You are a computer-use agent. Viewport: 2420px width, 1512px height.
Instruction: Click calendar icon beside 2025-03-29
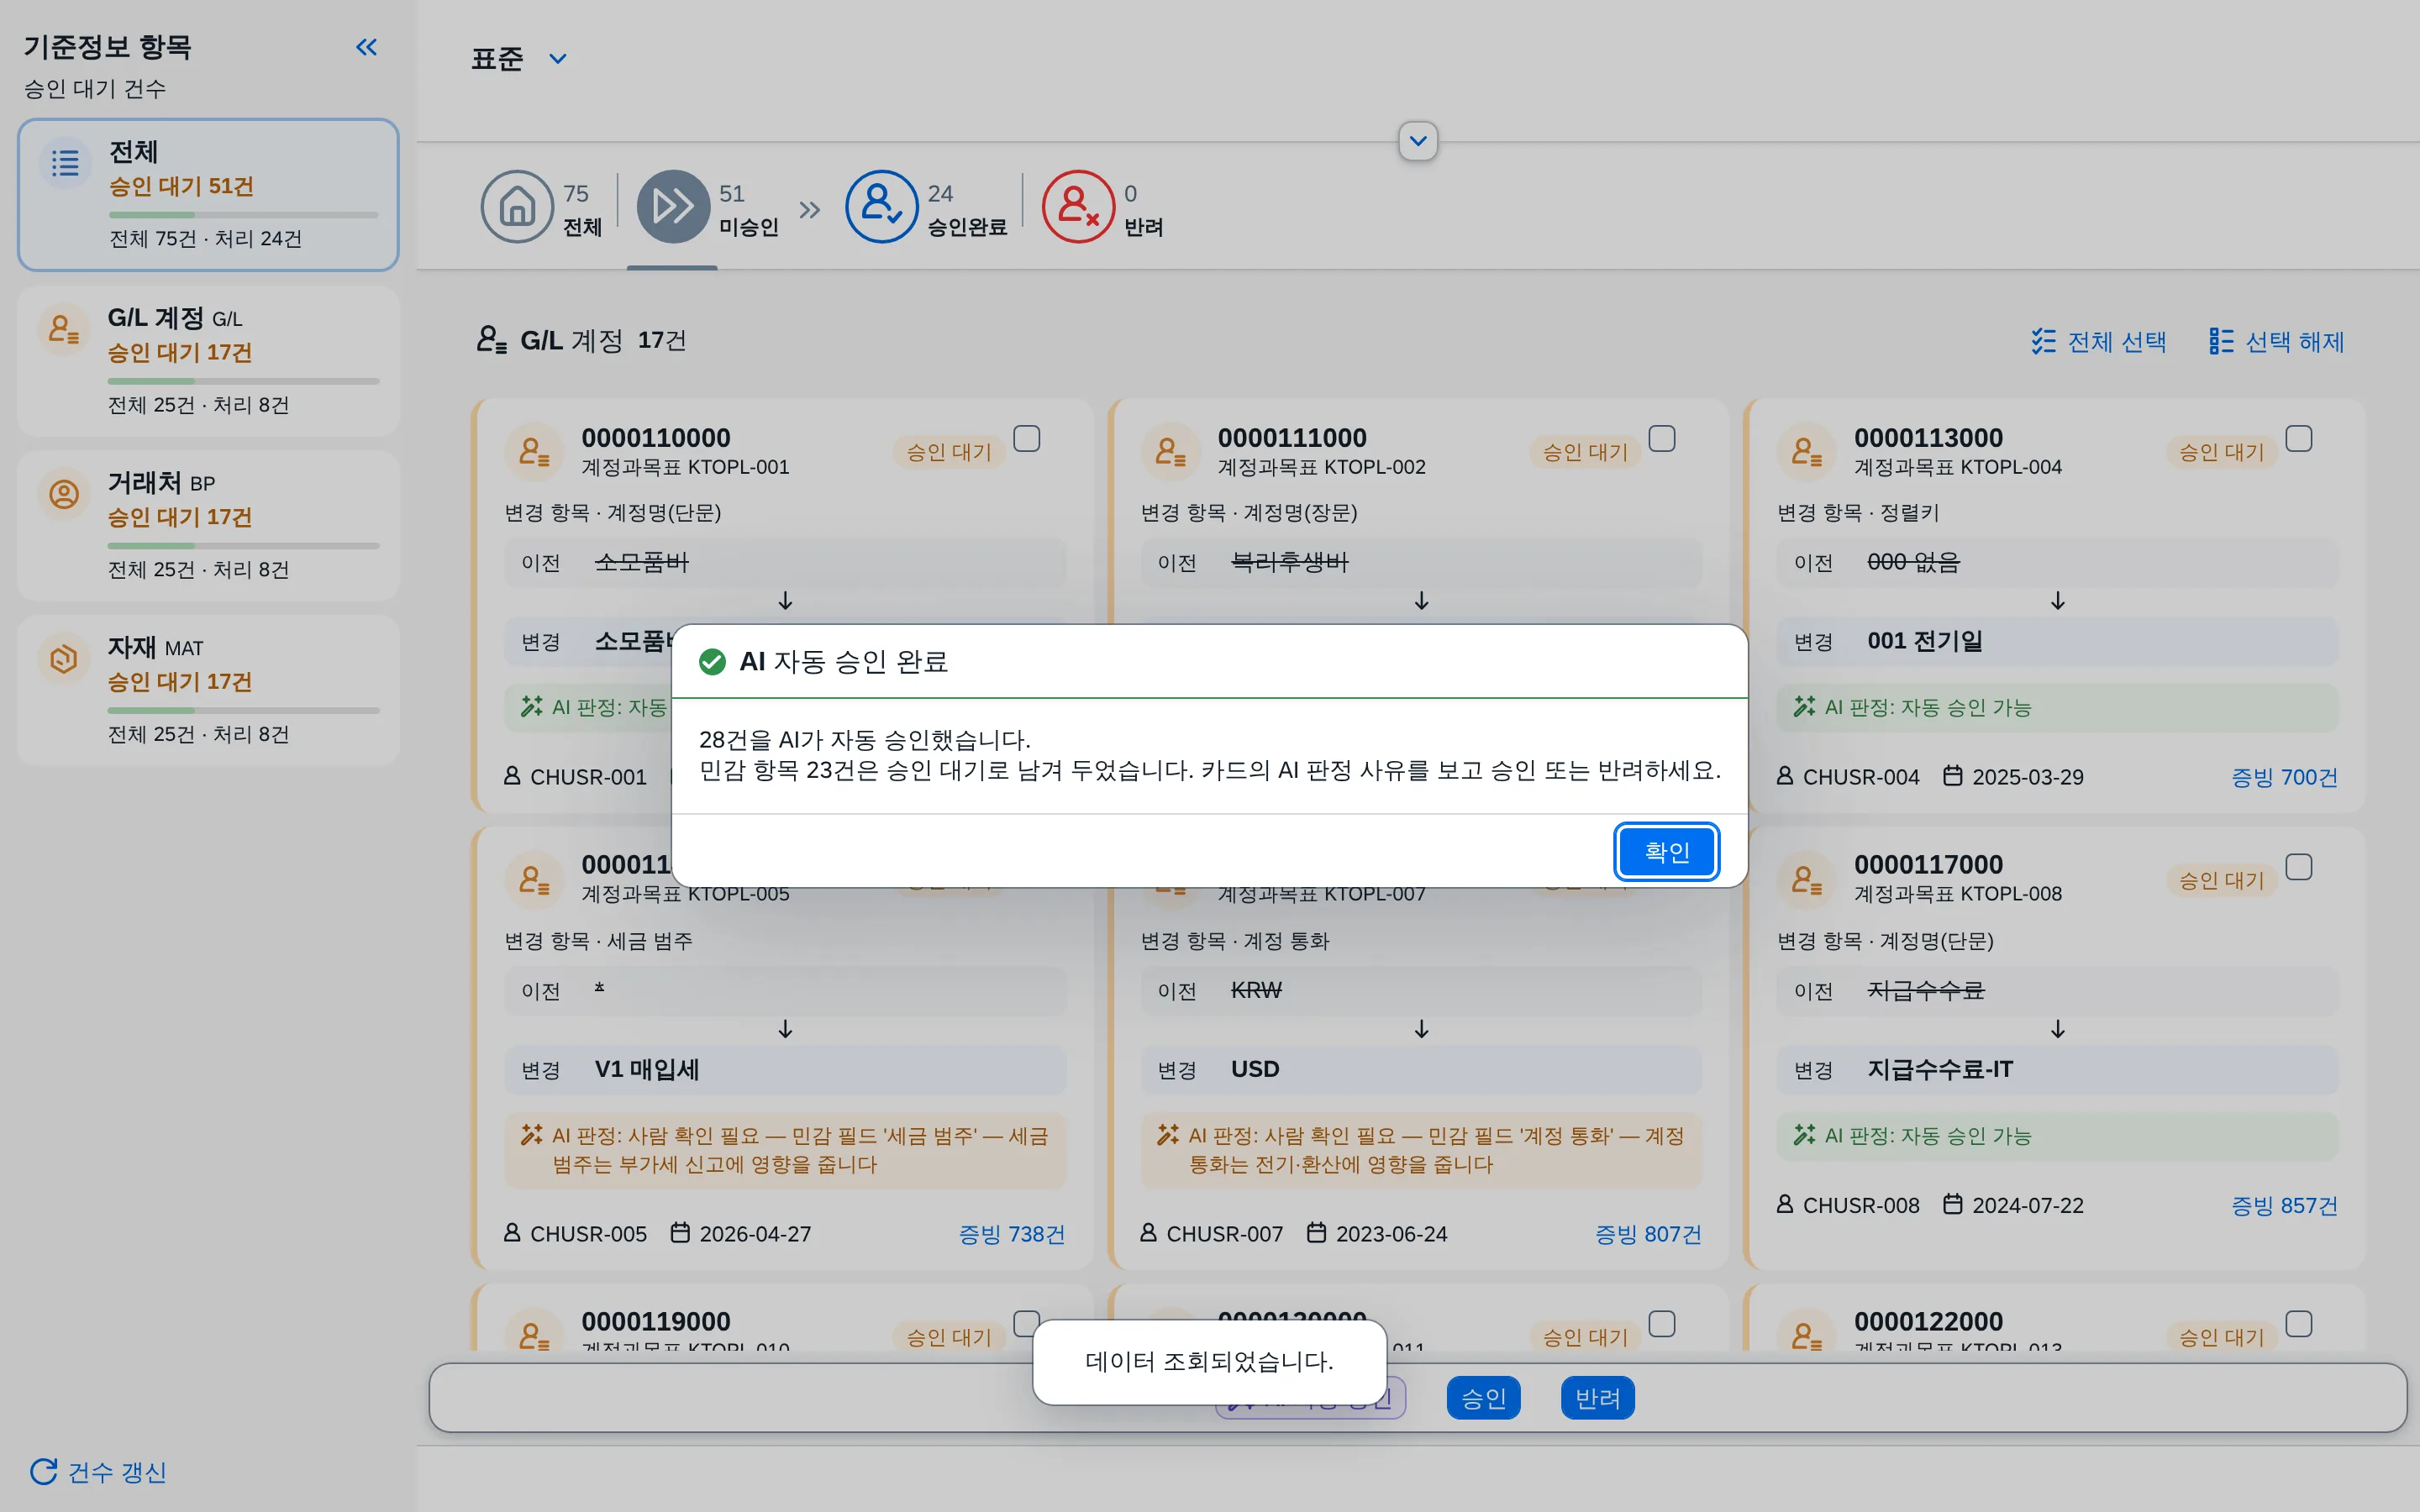1952,776
